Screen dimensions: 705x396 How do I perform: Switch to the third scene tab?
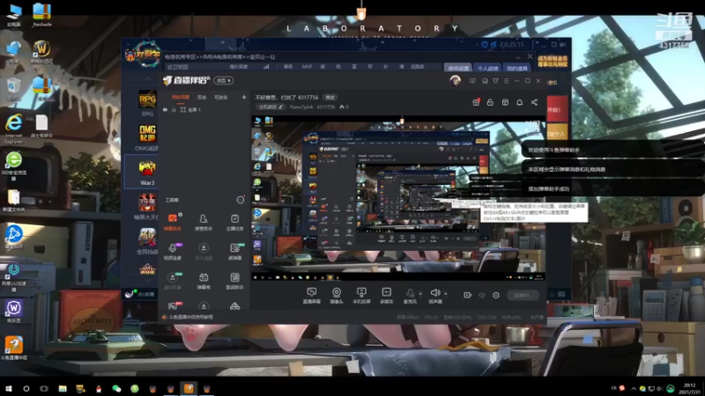221,97
